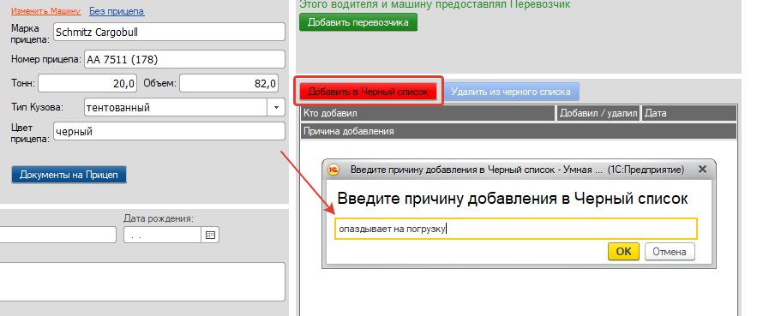This screenshot has width=763, height=316.
Task: Click the 'Тип Кузова' field showing тентованный
Action: click(175, 107)
